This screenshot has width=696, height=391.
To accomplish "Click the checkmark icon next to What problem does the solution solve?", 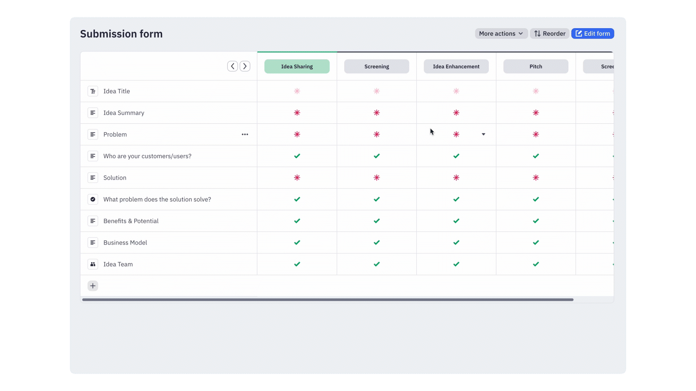I will click(x=93, y=199).
